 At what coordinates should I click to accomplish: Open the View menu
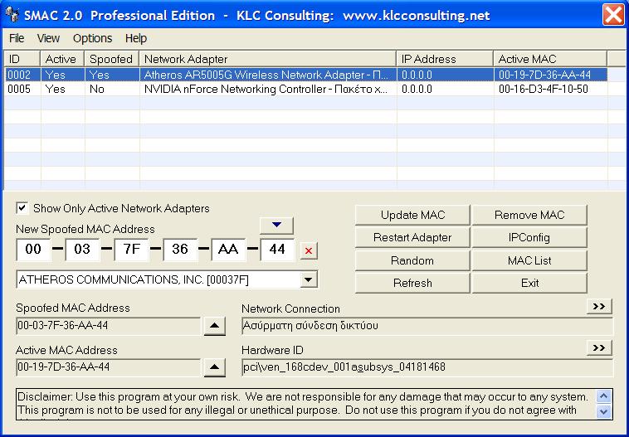[48, 38]
